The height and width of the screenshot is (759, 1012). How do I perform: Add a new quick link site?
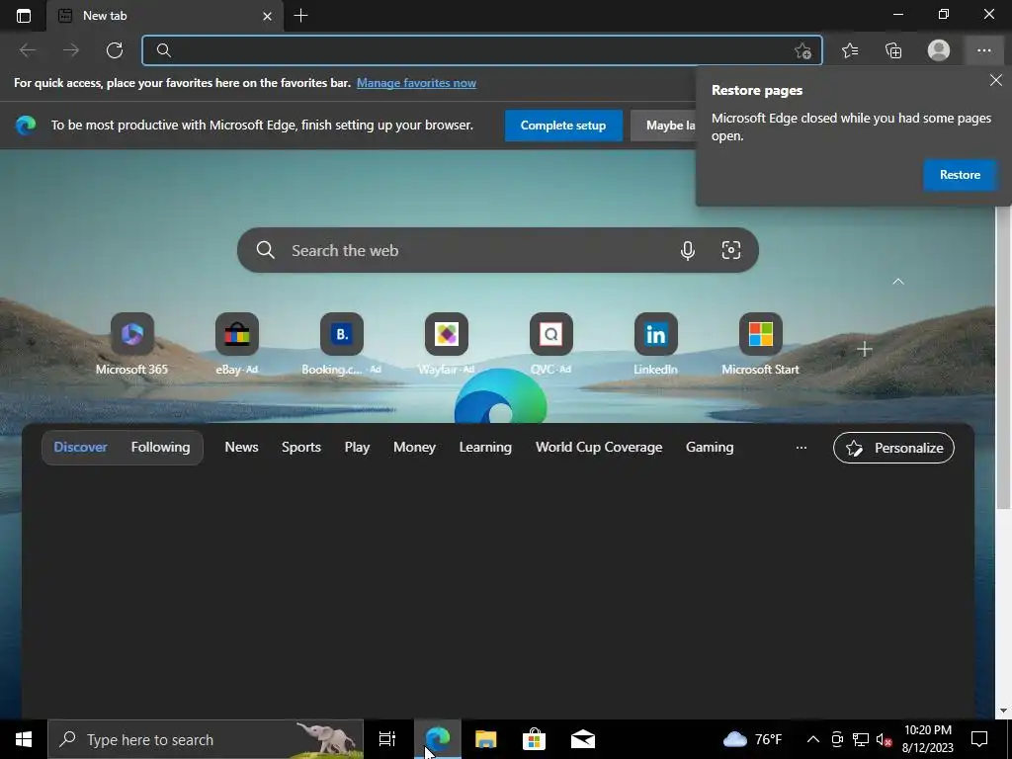click(864, 350)
